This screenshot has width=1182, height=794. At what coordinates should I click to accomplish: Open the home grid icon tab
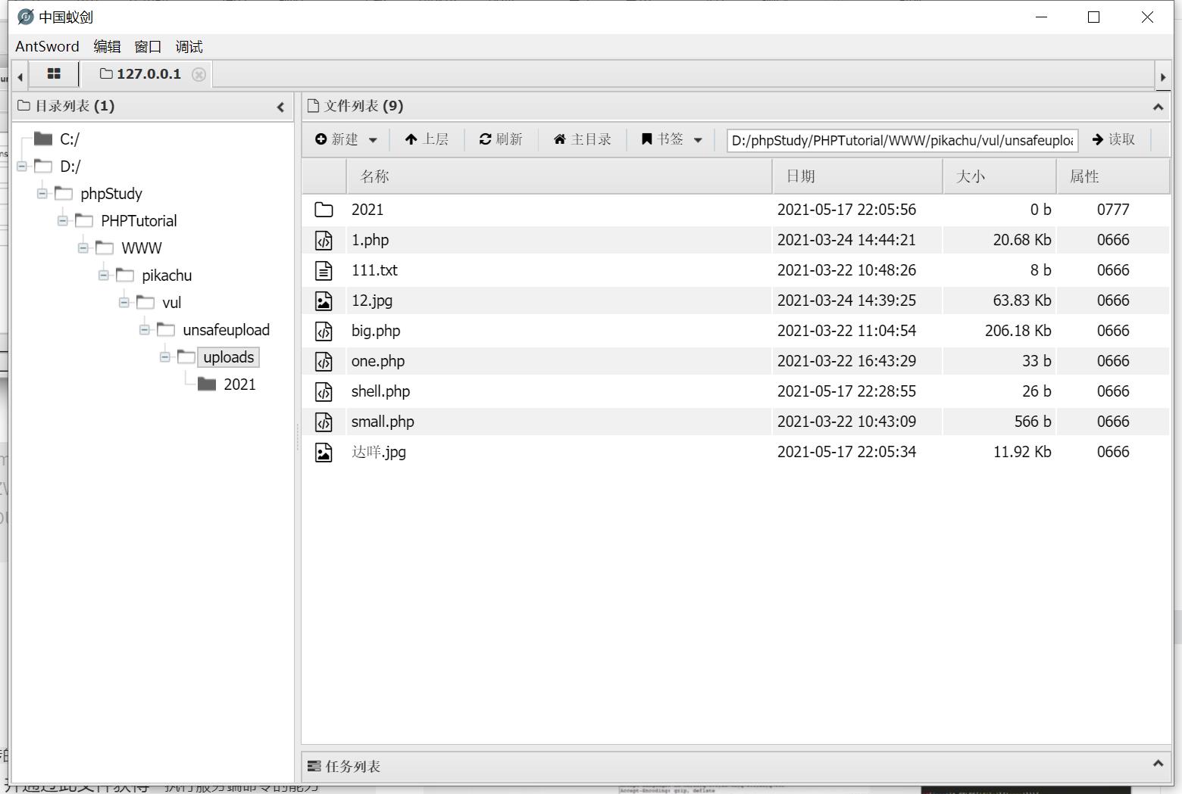click(54, 73)
